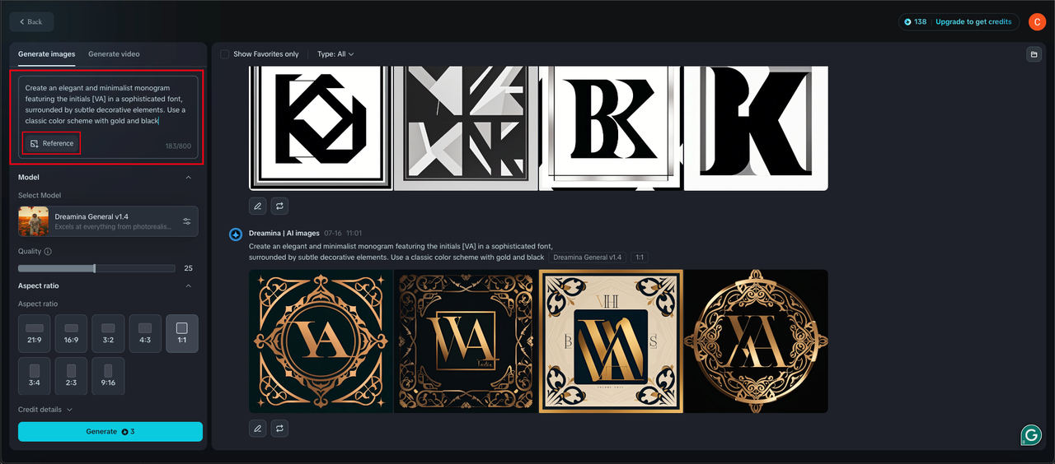This screenshot has width=1055, height=464.
Task: Click the regenerate icon under gold monograms
Action: [x=279, y=428]
